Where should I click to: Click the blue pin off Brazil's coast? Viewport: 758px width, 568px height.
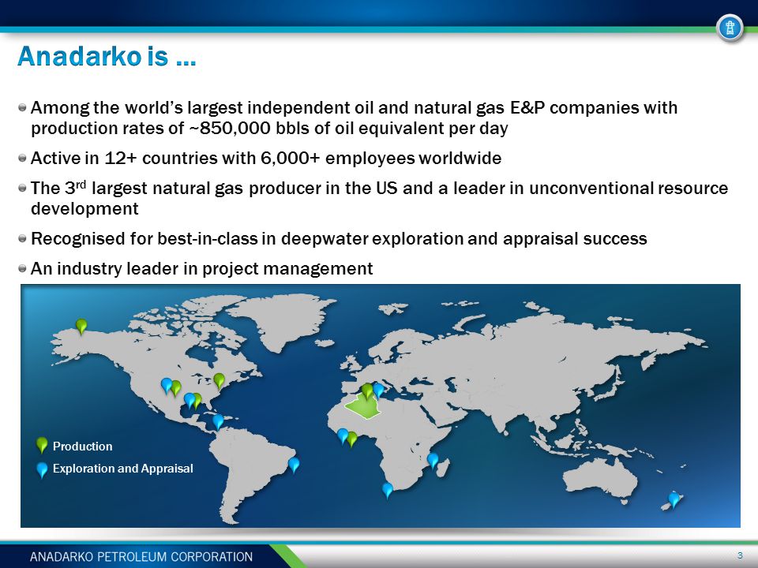point(294,465)
